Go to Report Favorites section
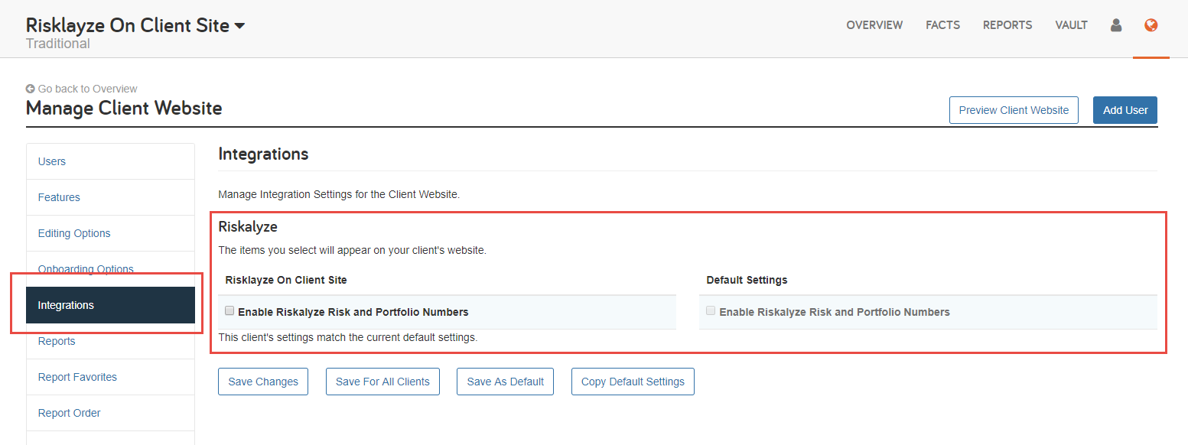This screenshot has width=1188, height=445. tap(110, 377)
